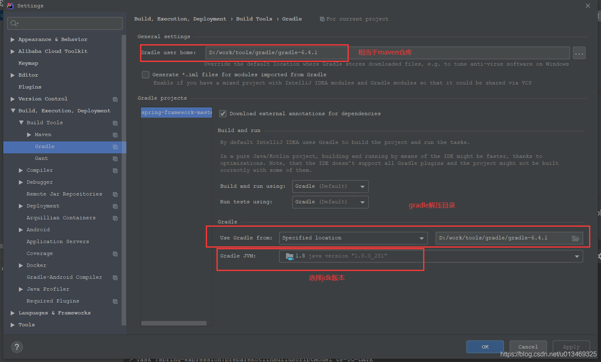Click the help question mark button
Viewport: 601px width, 362px height.
click(17, 347)
